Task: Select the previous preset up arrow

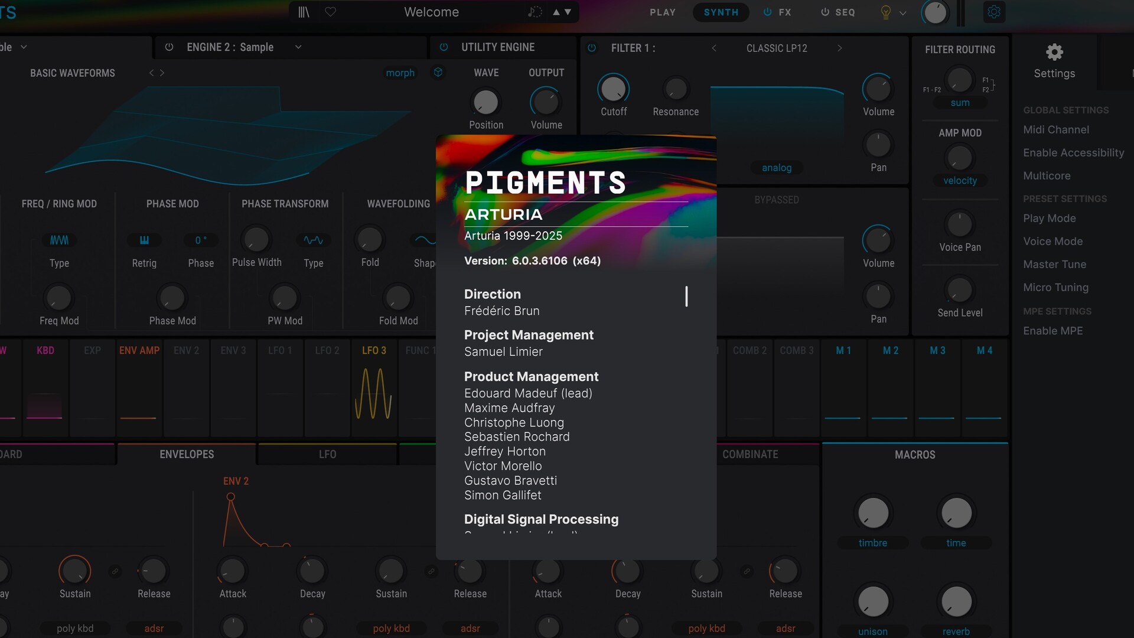Action: (556, 12)
